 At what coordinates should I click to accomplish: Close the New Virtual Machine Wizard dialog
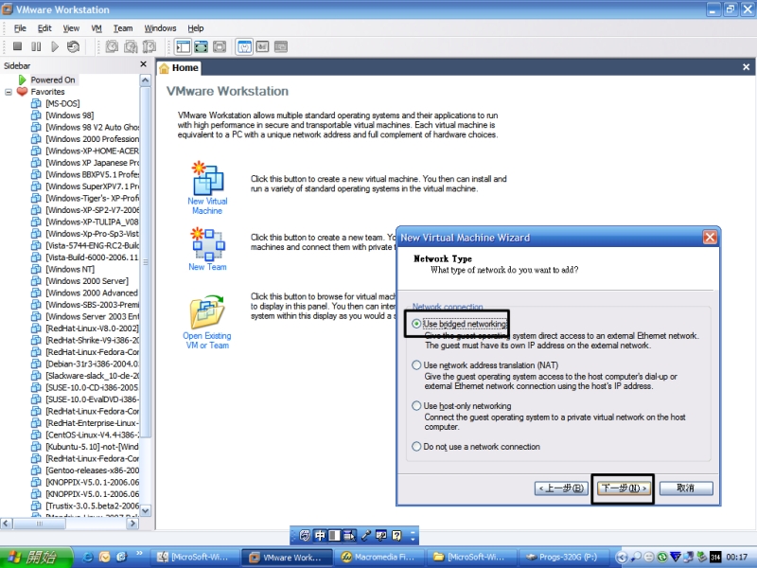point(709,238)
